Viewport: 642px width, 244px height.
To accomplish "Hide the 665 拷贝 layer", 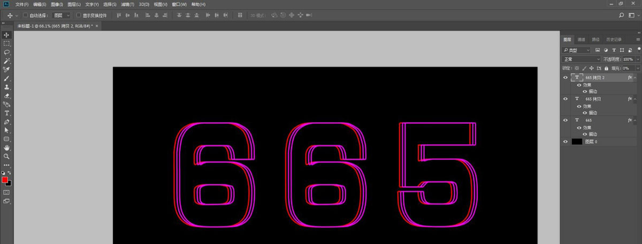I will tap(565, 99).
